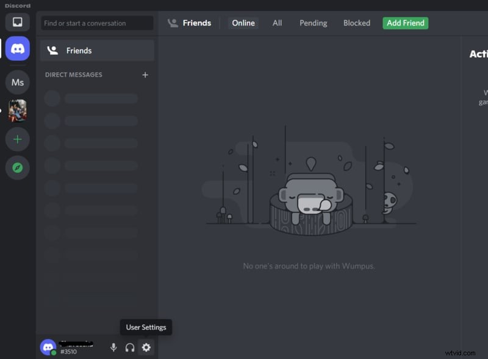Open the Discord home button
Viewport: 488px width, 359px height.
click(17, 49)
